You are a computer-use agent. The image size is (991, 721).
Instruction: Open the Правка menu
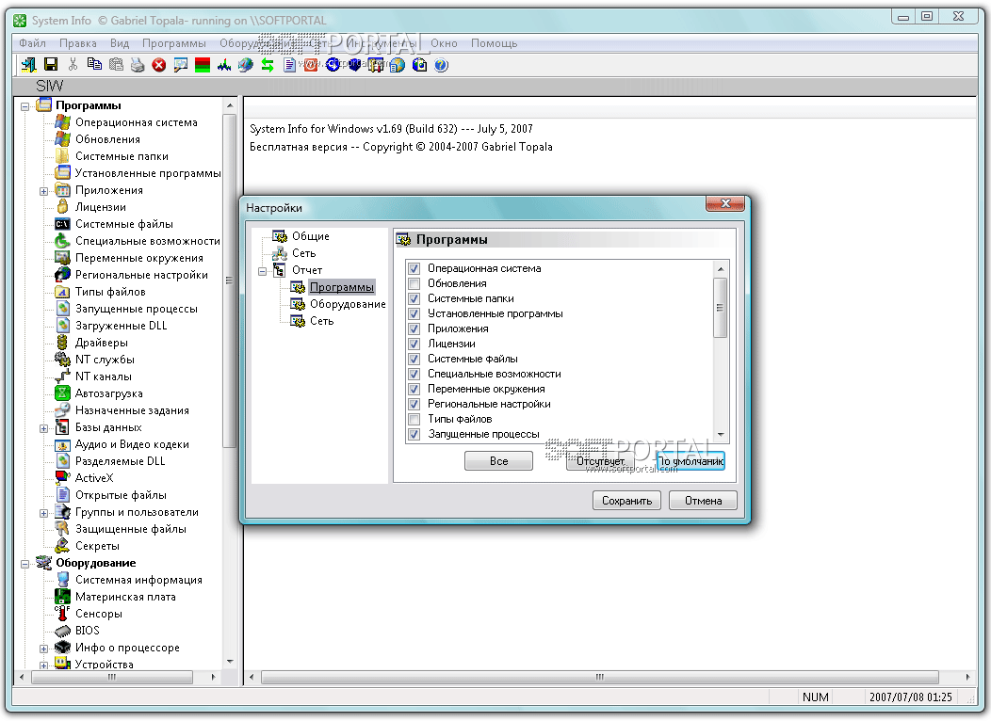click(78, 43)
